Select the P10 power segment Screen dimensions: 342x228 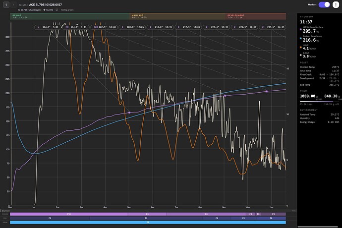pyautogui.click(x=69, y=214)
